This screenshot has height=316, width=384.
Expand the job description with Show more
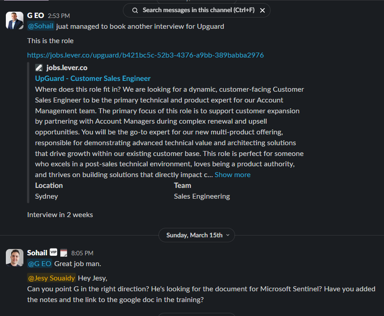coord(232,175)
